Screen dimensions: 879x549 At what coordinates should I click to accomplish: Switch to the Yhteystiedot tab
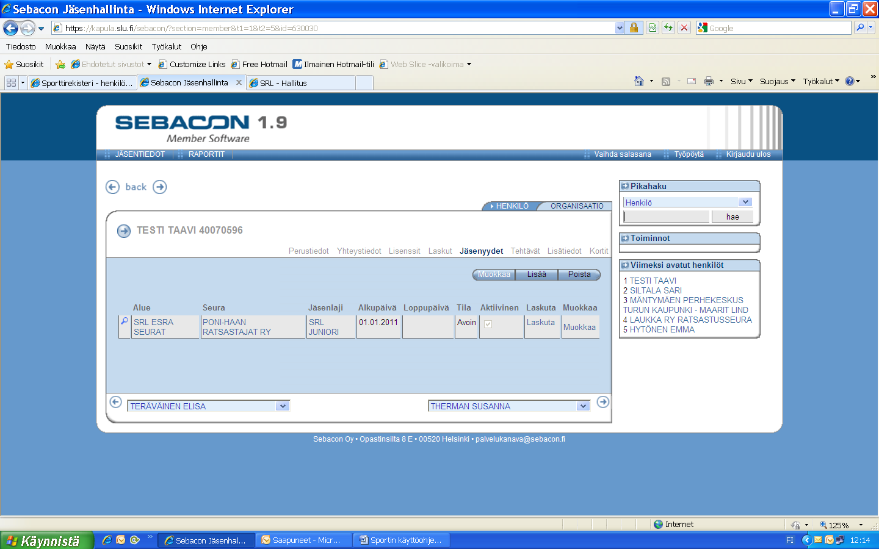(x=359, y=251)
